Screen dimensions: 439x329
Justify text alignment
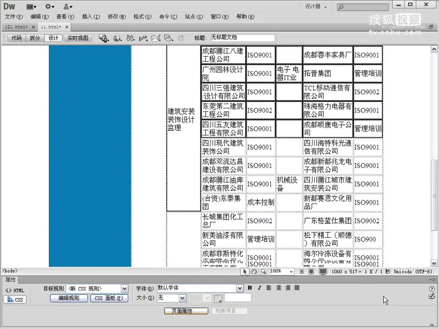pyautogui.click(x=297, y=288)
